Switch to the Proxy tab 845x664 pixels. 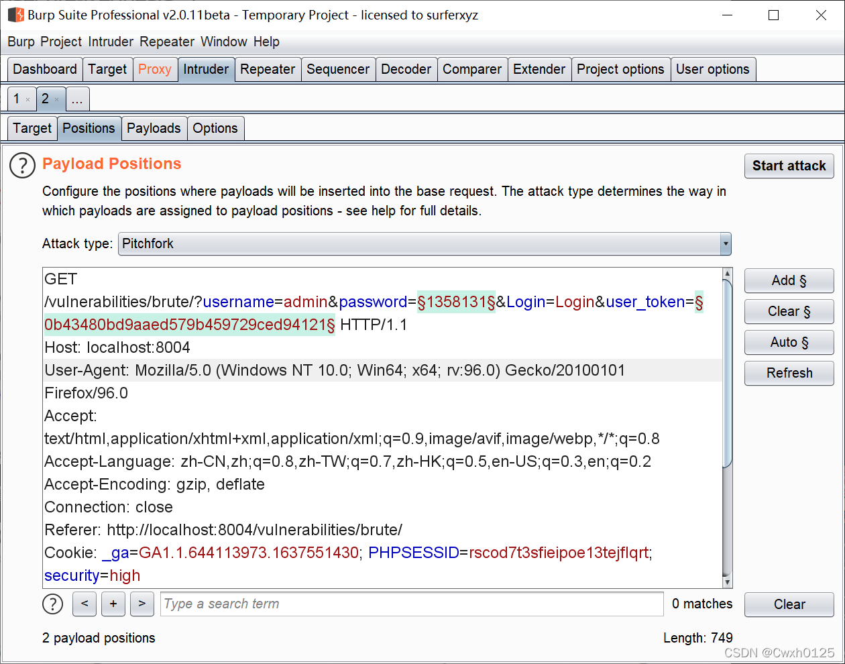click(155, 69)
